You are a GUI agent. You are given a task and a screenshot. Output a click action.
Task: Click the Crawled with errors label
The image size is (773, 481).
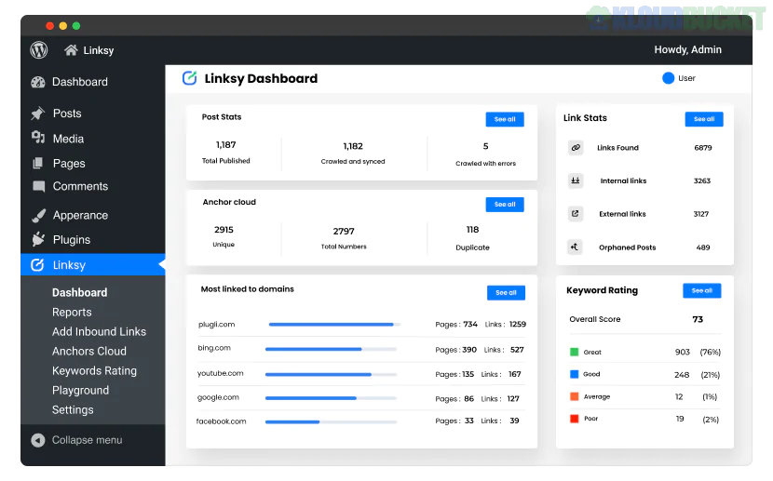tap(485, 164)
